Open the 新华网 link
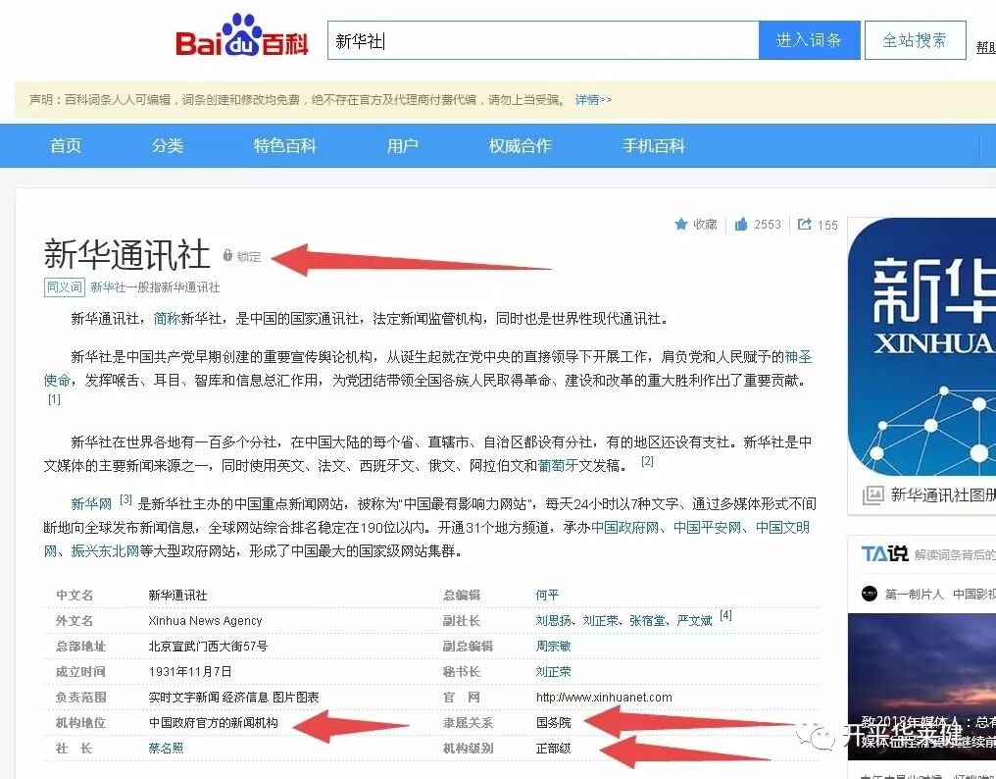This screenshot has height=779, width=996. [x=91, y=504]
